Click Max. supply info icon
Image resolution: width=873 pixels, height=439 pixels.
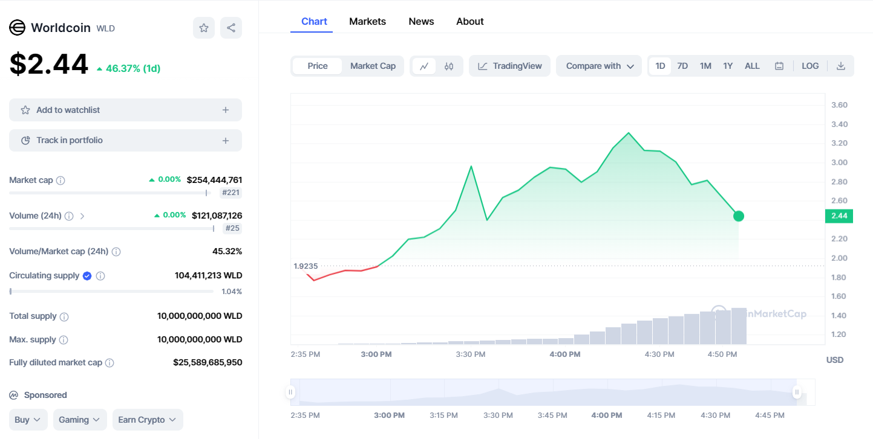[64, 340]
